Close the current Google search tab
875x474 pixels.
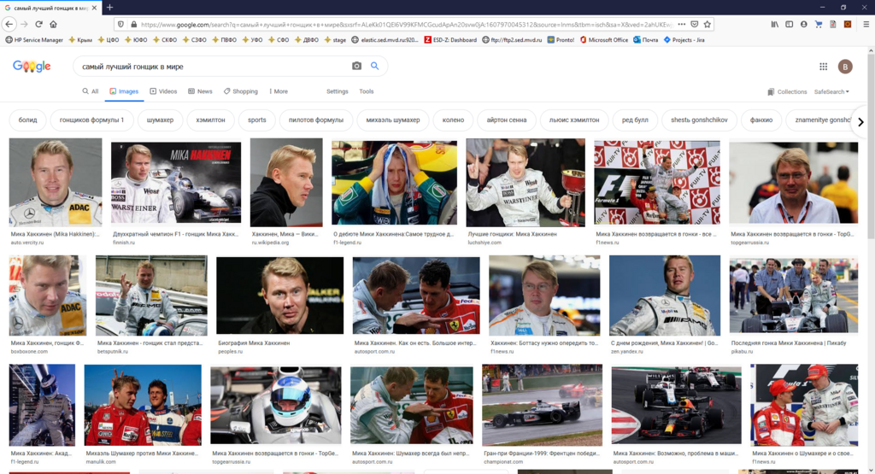pos(94,8)
